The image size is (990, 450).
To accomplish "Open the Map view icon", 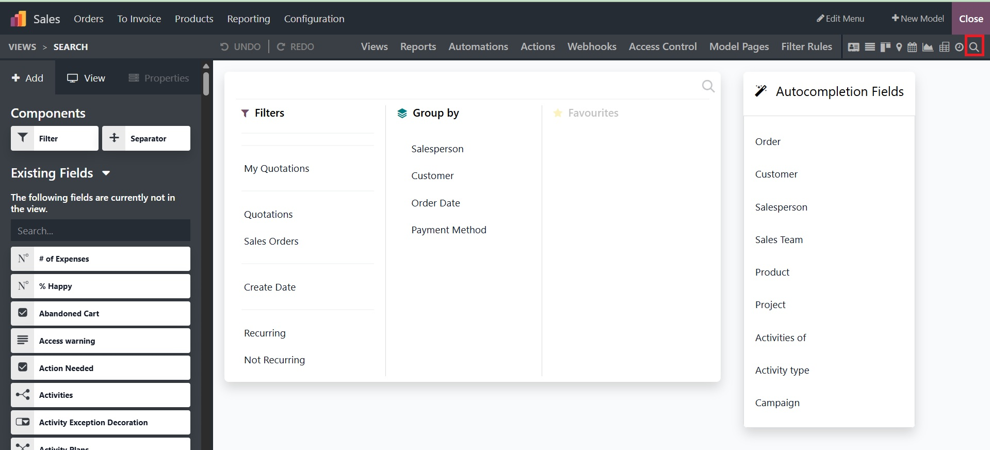I will coord(899,47).
